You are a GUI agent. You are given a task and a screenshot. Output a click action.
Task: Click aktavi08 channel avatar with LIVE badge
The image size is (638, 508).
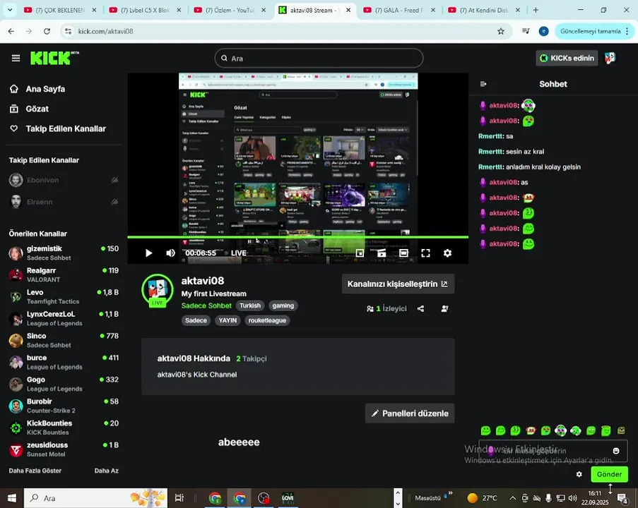tap(157, 290)
